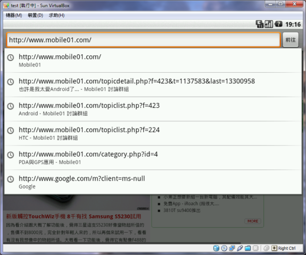
Task: Select topiclist.php?f=423 Android suggestion
Action: pyautogui.click(x=153, y=109)
